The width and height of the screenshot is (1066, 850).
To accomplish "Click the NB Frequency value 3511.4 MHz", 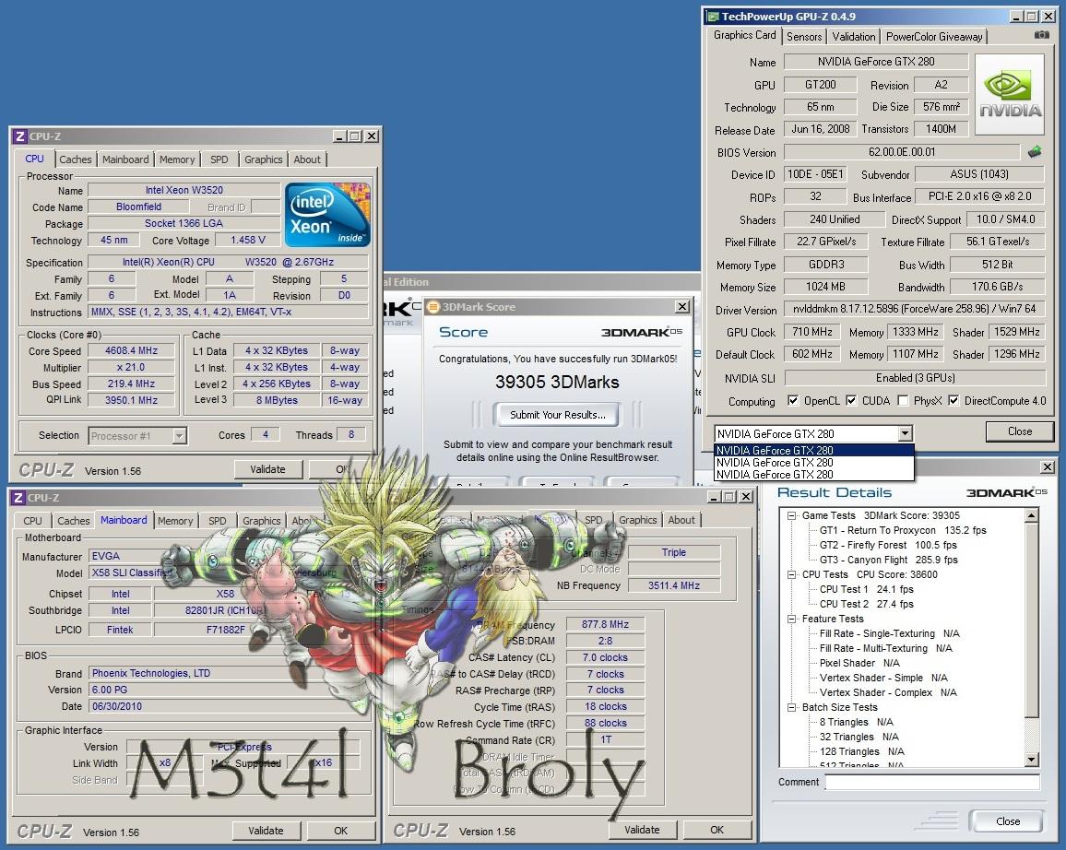I will click(674, 585).
